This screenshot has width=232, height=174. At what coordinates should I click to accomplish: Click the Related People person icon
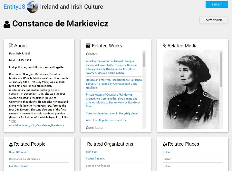(x=11, y=144)
